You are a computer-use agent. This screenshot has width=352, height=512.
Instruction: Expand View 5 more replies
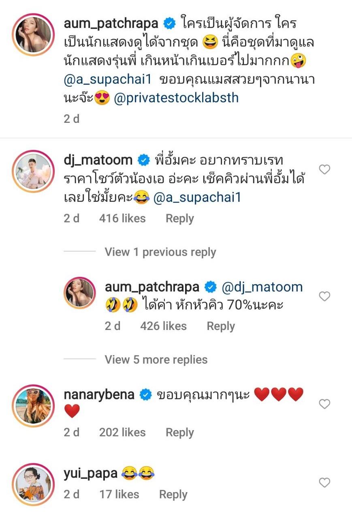[x=156, y=360]
